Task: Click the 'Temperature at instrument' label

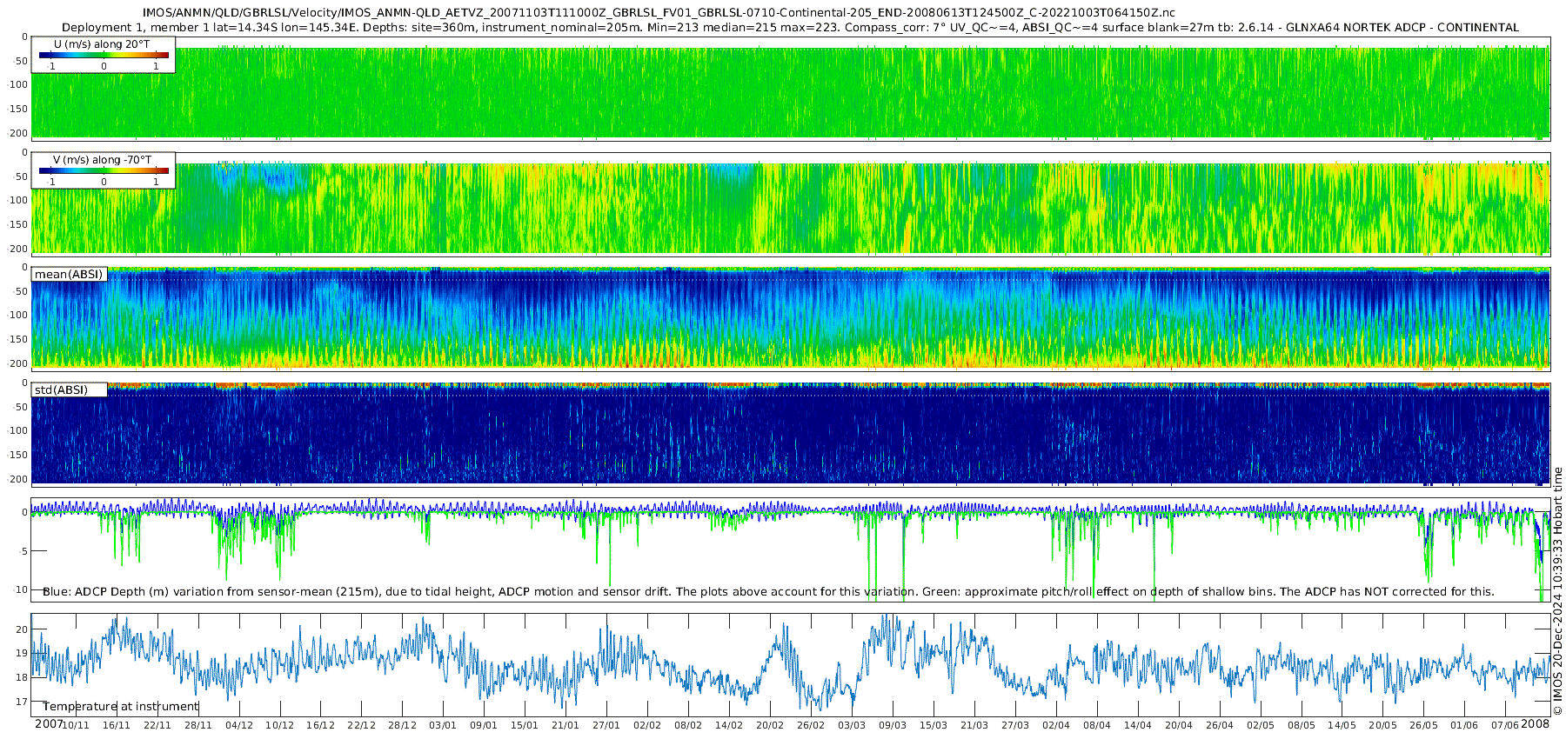Action: pos(120,707)
